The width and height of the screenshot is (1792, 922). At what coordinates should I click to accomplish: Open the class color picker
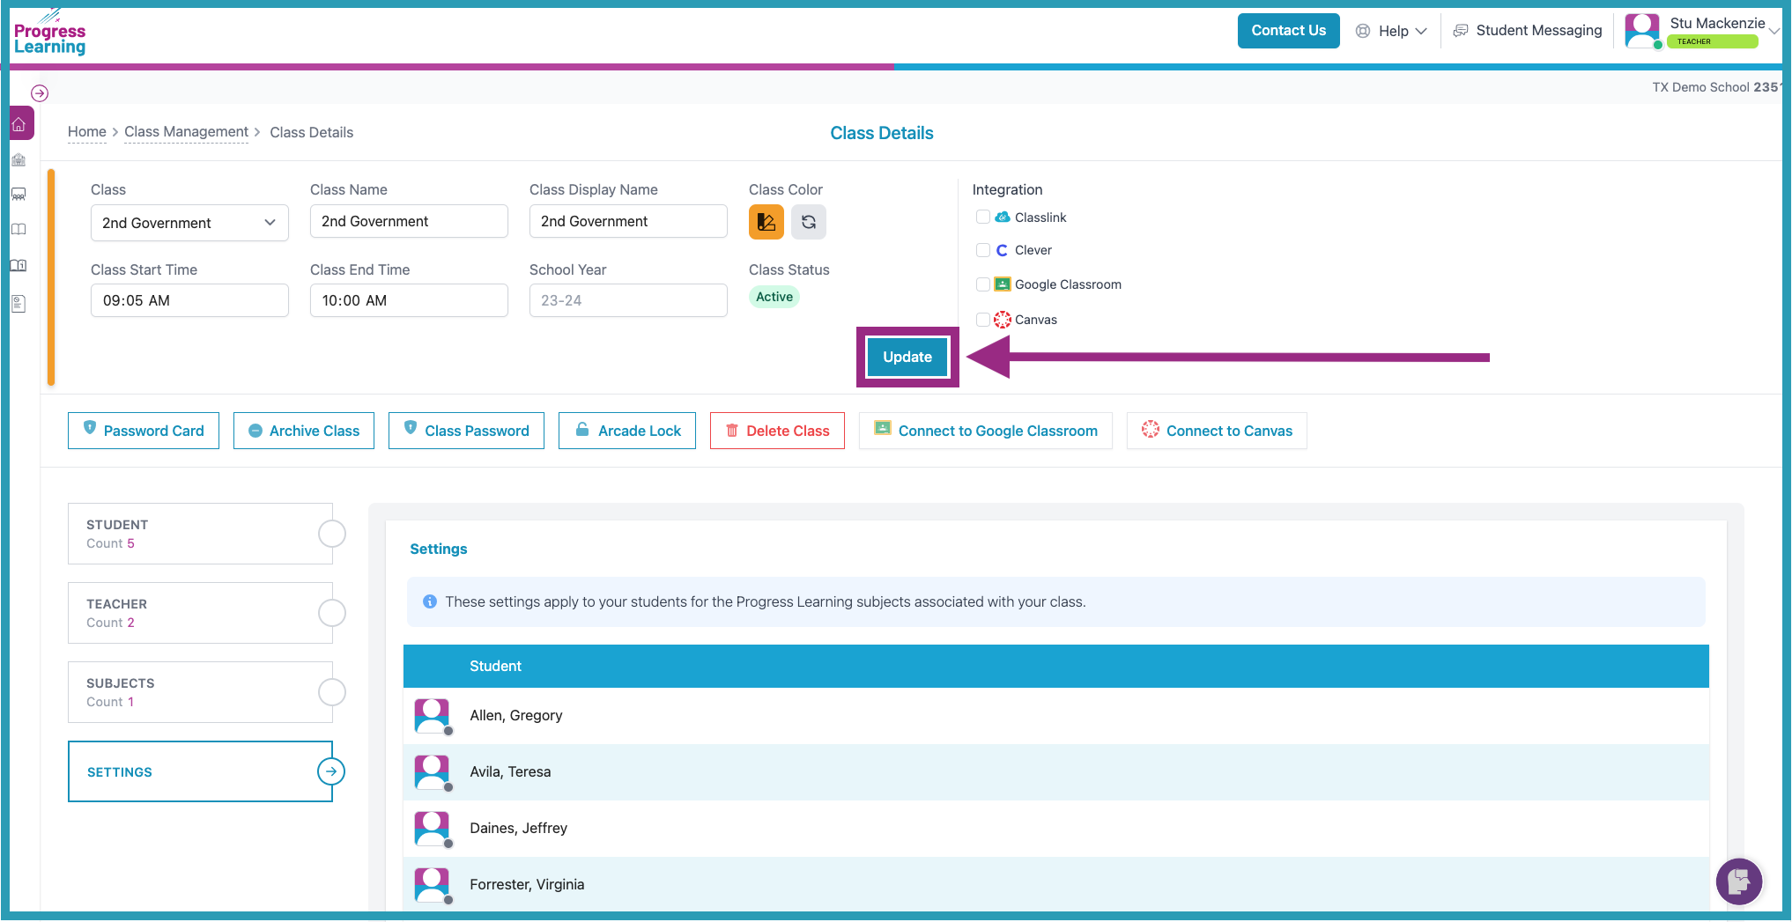[x=766, y=222]
